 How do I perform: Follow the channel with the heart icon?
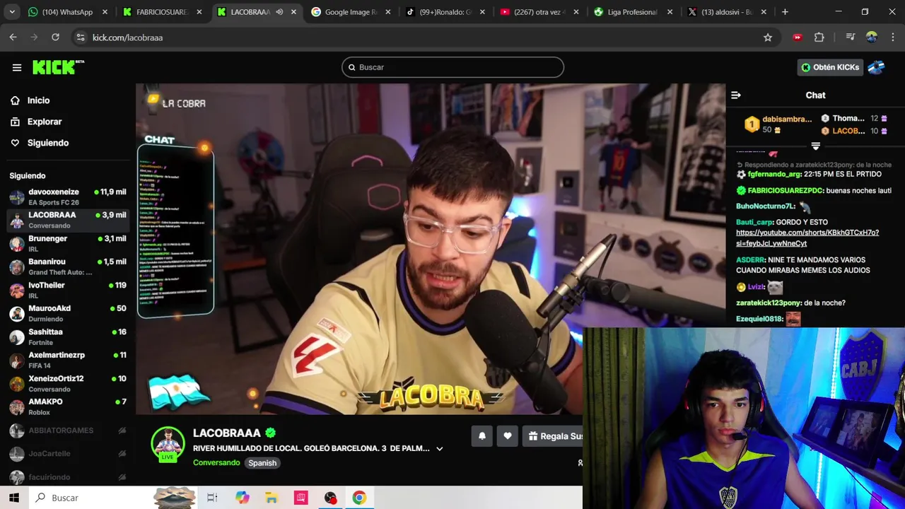click(x=508, y=436)
